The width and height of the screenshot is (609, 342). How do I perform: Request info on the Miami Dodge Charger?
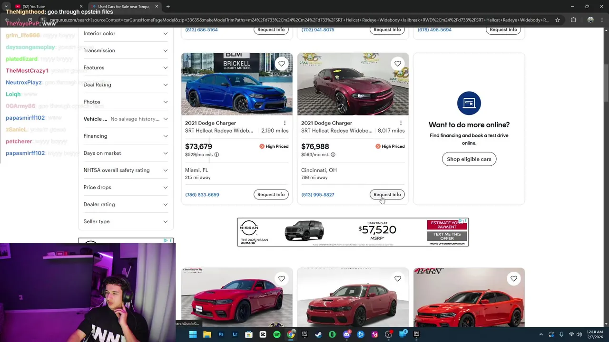(x=271, y=194)
